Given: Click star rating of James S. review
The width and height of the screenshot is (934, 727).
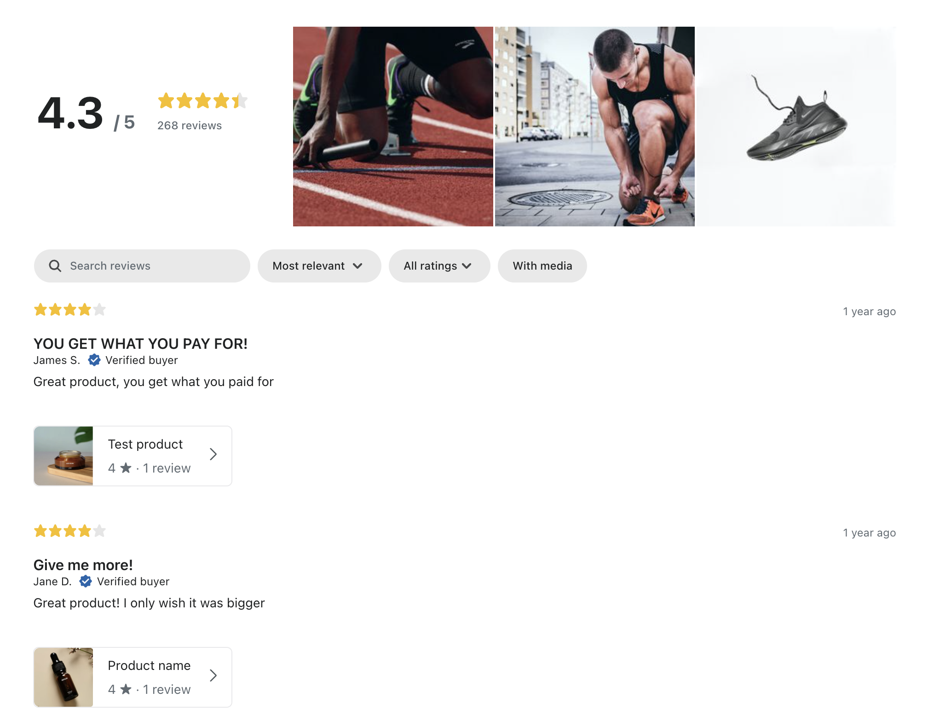Looking at the screenshot, I should click(x=70, y=310).
